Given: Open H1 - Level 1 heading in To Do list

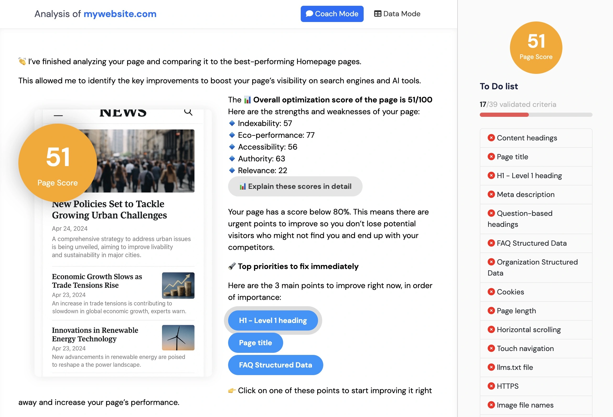Looking at the screenshot, I should pos(536,175).
